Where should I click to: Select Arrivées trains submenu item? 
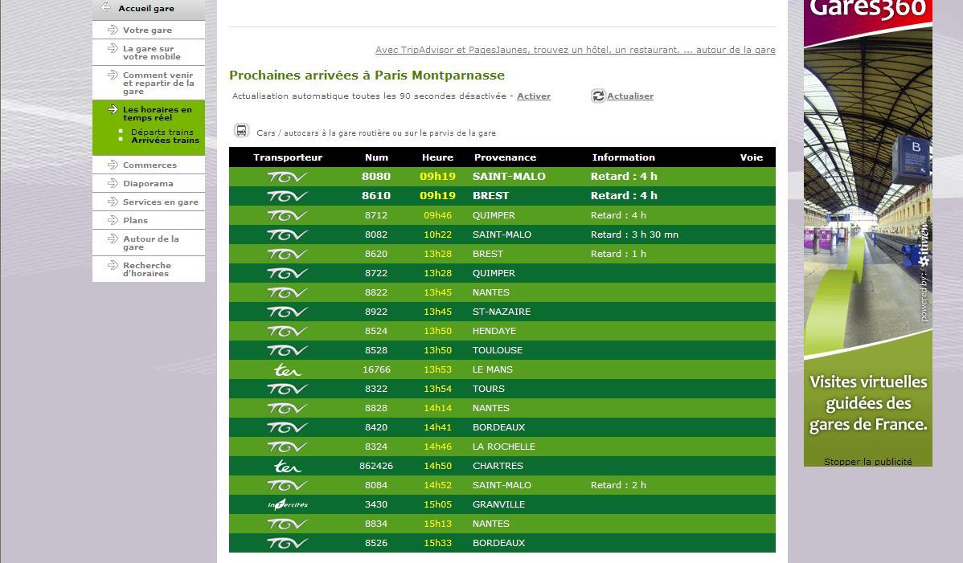165,141
